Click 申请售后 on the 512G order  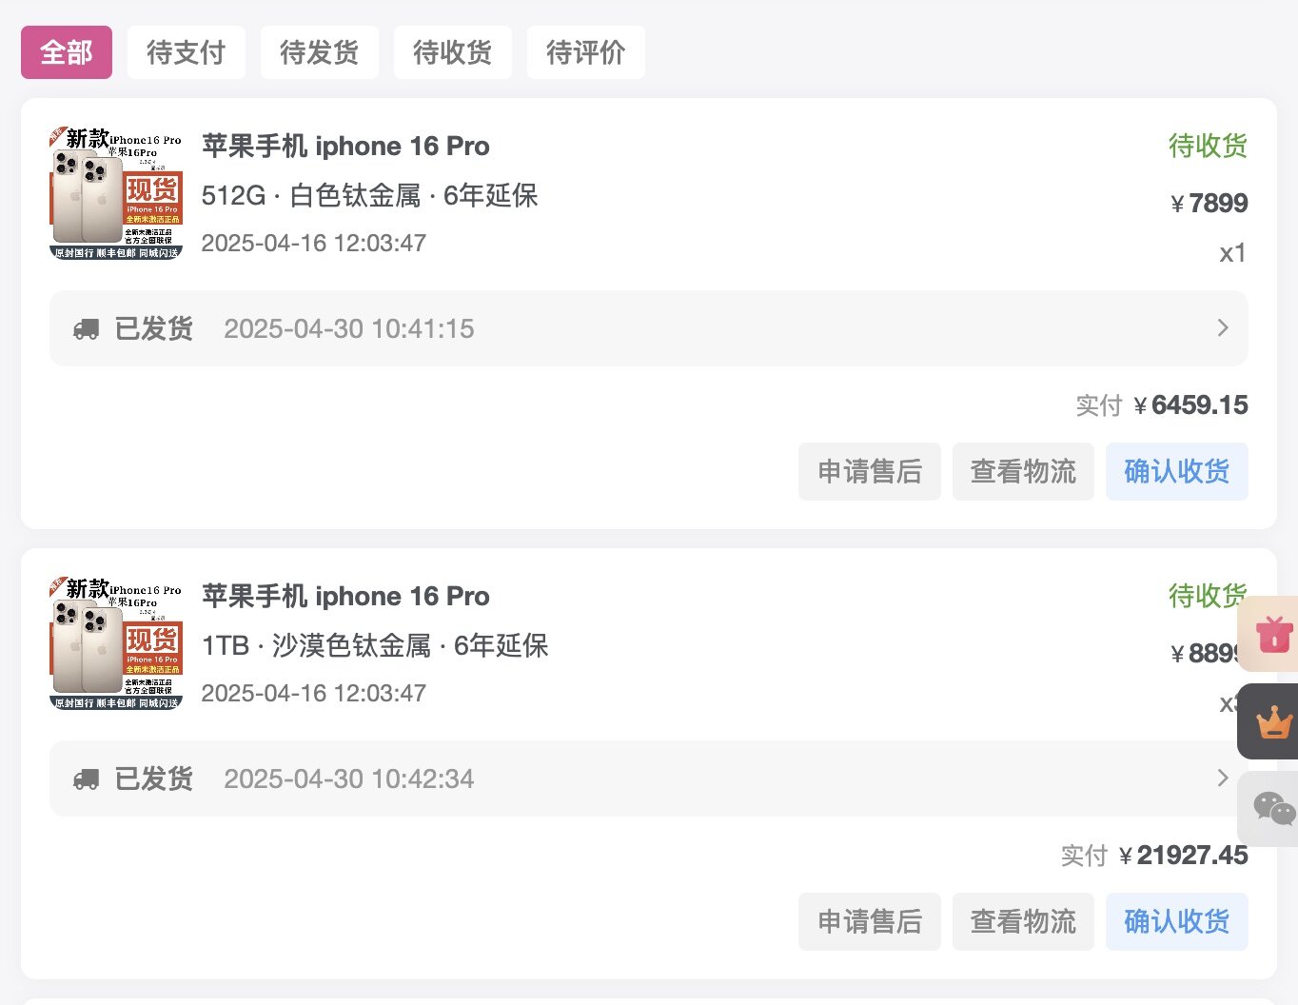tap(869, 471)
